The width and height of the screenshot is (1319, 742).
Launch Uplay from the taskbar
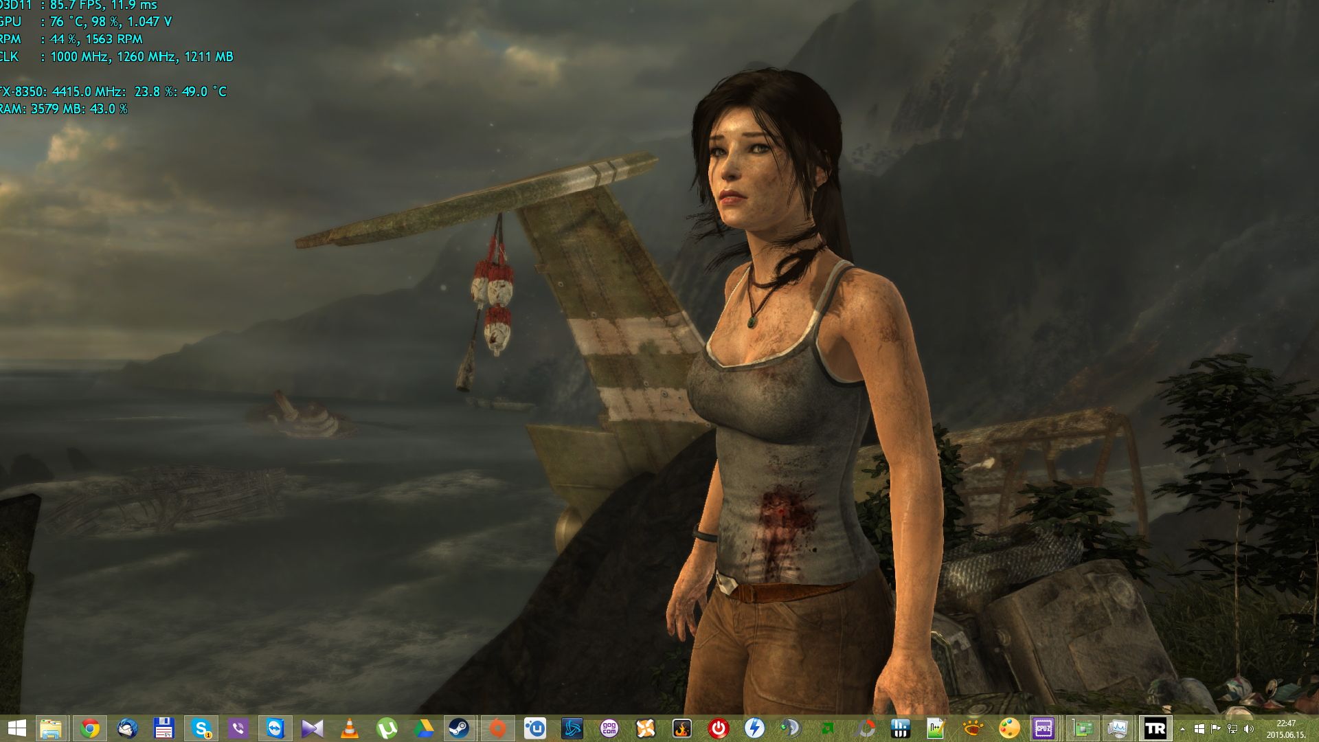pyautogui.click(x=535, y=728)
